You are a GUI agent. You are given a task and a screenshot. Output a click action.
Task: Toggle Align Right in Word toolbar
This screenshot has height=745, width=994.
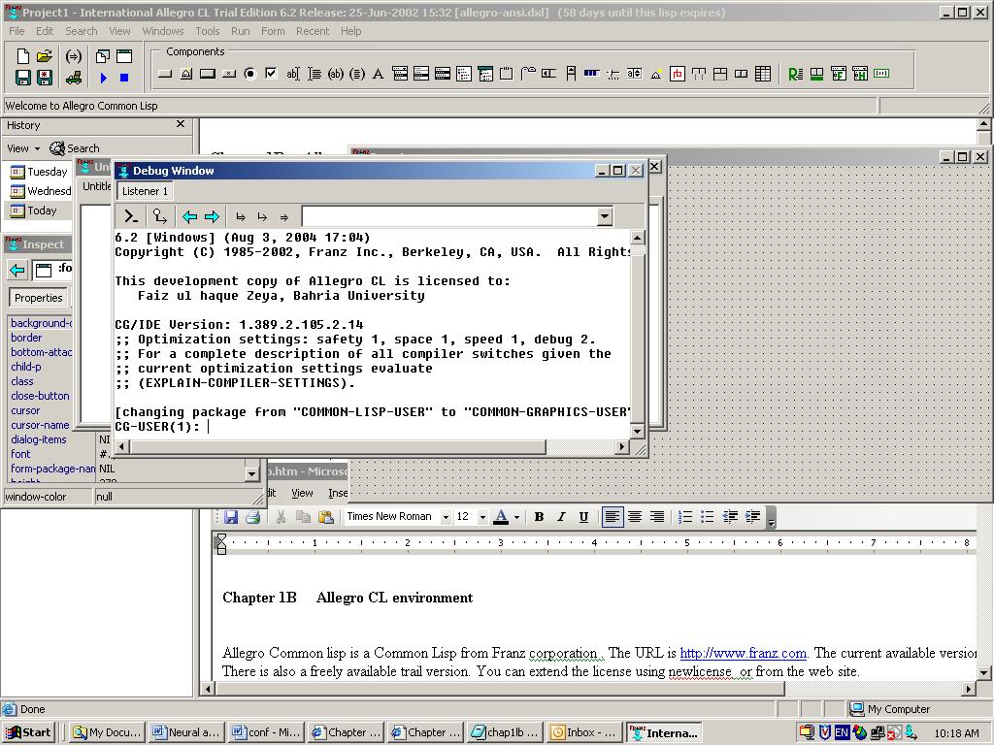657,517
